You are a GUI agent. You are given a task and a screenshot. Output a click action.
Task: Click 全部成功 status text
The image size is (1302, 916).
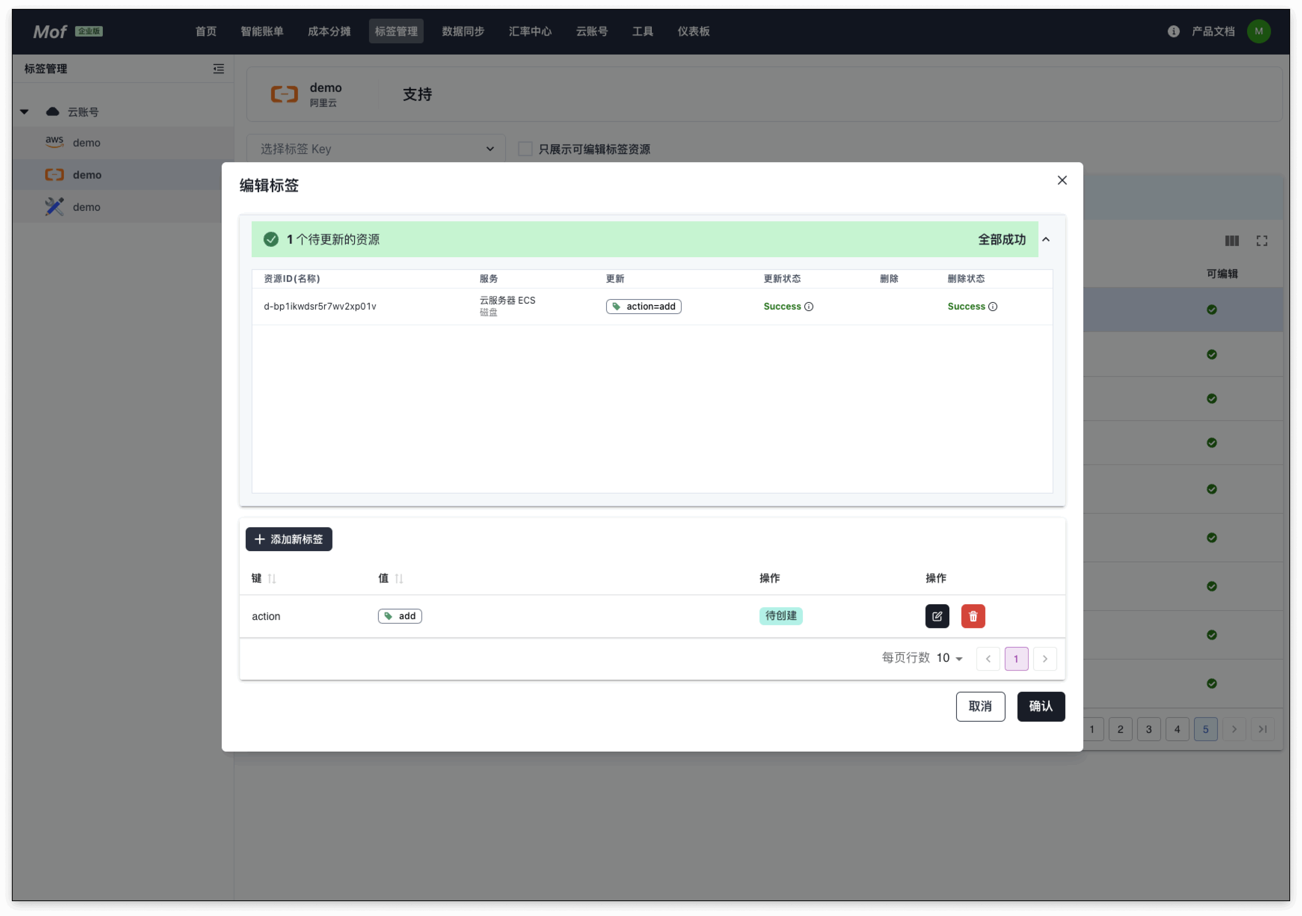[1001, 239]
